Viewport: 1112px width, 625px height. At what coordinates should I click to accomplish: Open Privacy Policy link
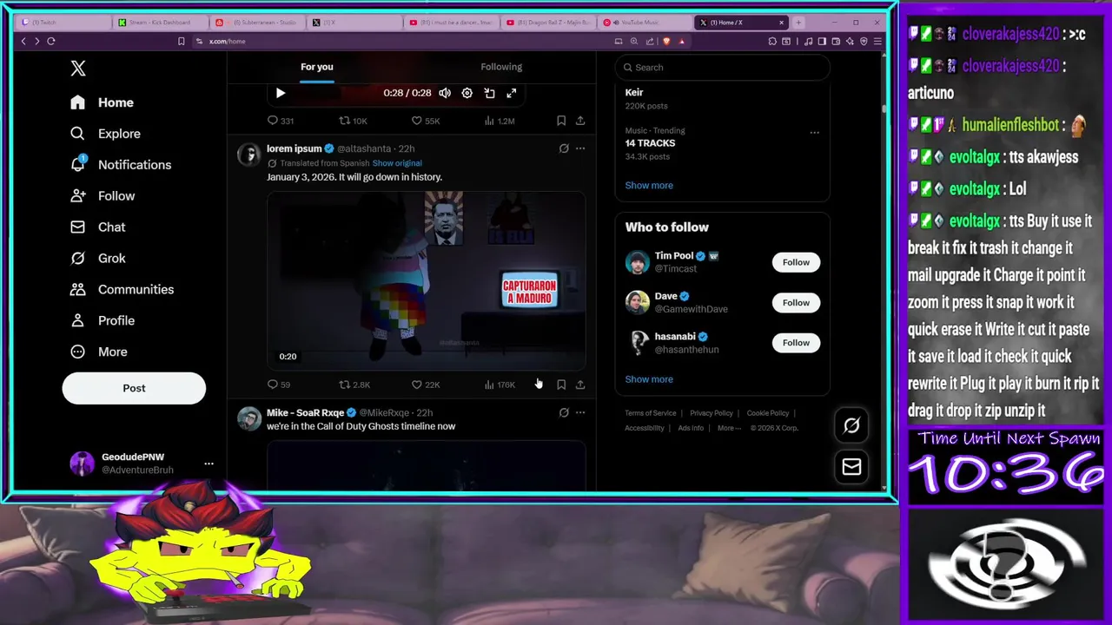point(712,413)
